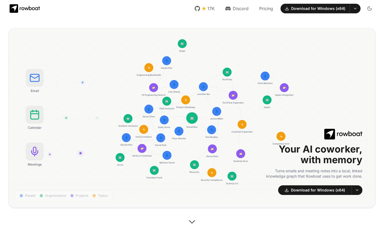Select the Competitor Intel topic node
The width and height of the screenshot is (384, 240).
click(281, 137)
